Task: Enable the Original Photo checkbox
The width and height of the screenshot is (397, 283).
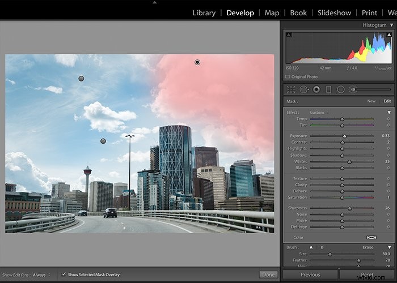Action: click(x=288, y=76)
